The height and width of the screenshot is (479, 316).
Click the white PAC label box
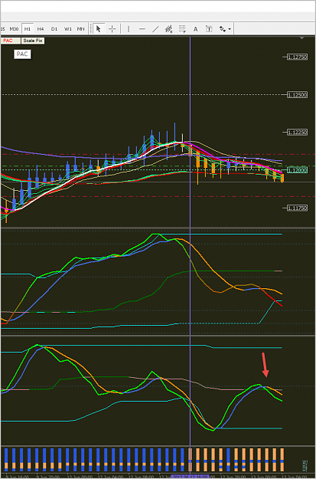tap(22, 54)
